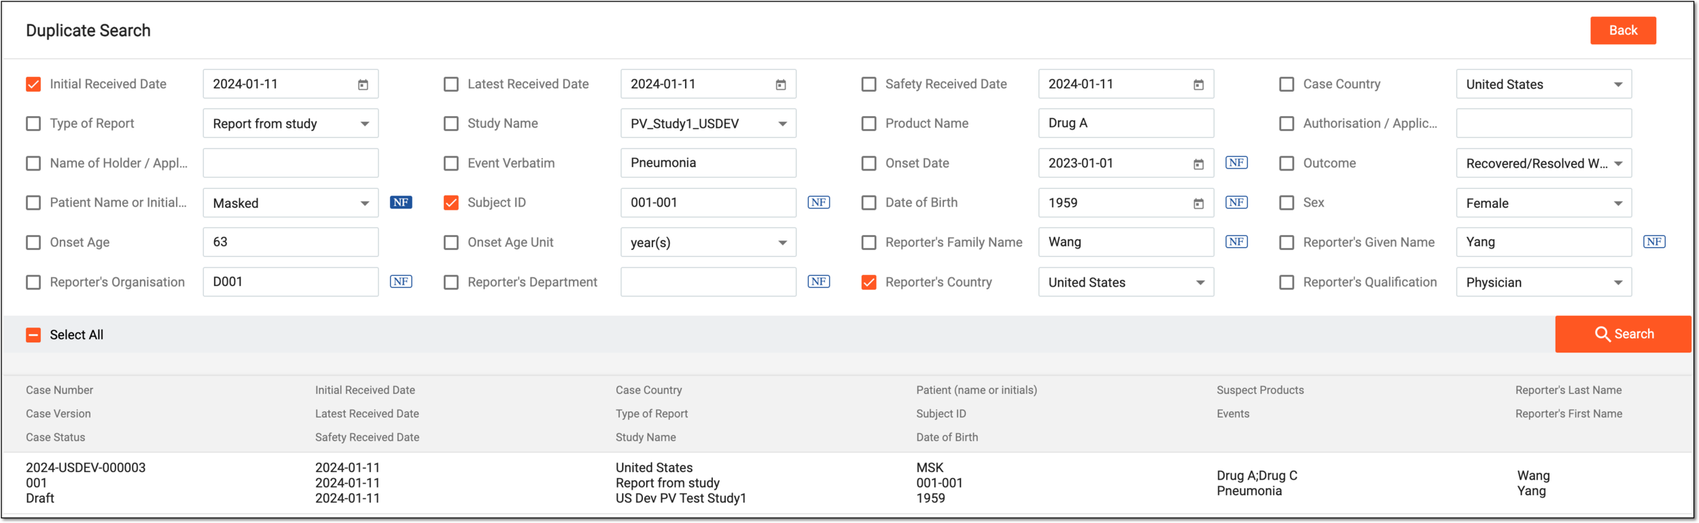Toggle the Select All checkbox

point(33,335)
